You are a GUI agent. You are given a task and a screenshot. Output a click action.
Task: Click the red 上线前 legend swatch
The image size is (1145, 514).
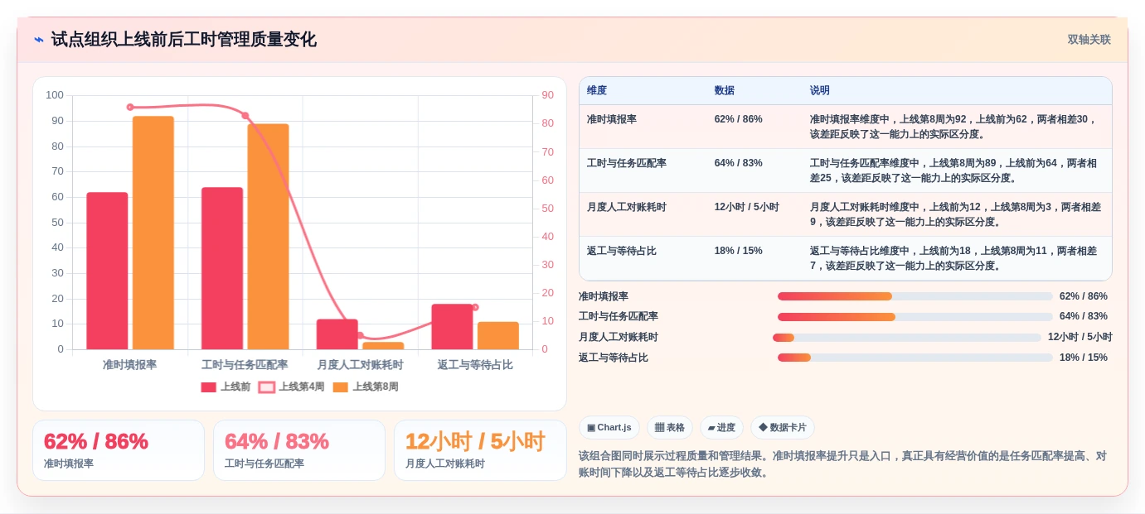click(208, 387)
